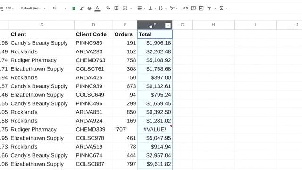Select client code CHEMD763 cell

tap(93, 60)
